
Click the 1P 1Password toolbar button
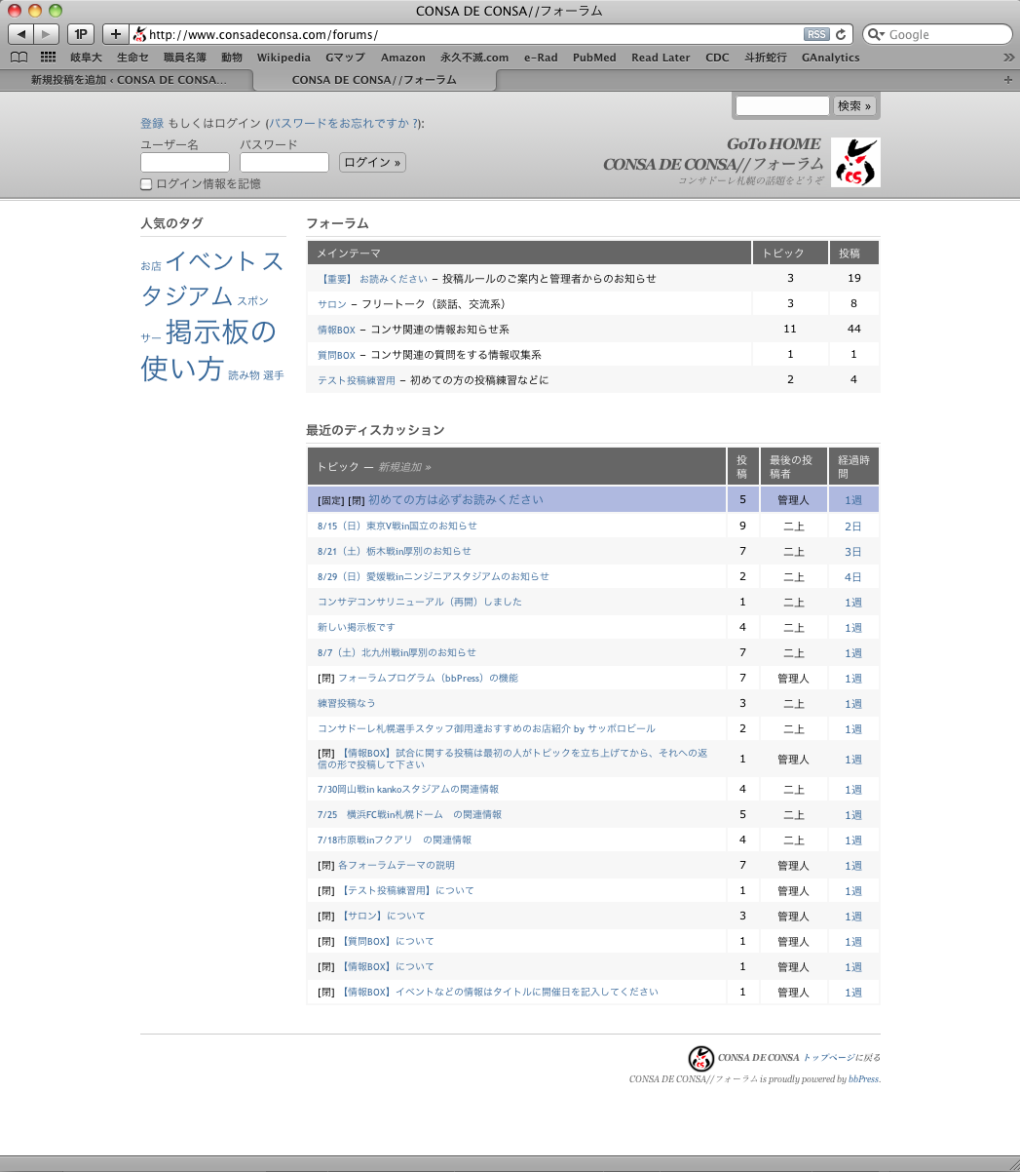(x=81, y=34)
